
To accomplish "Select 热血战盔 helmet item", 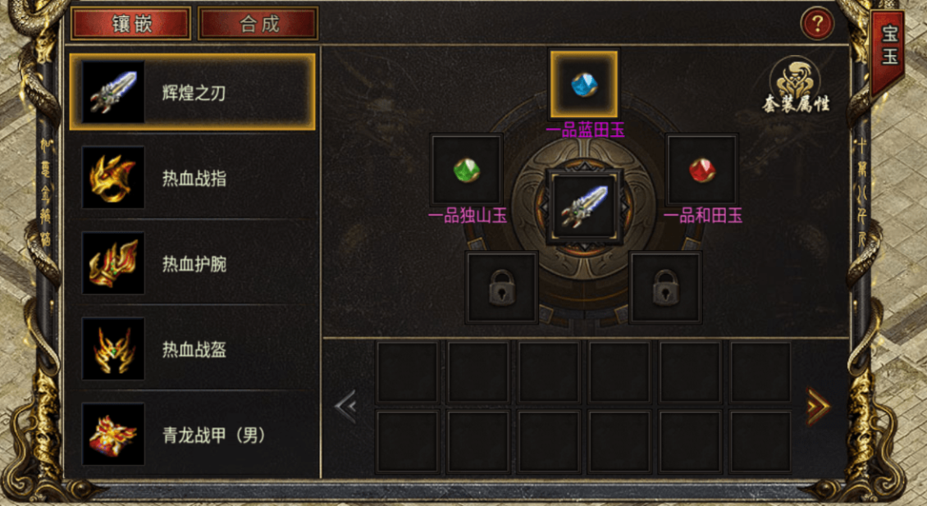I will coord(193,349).
